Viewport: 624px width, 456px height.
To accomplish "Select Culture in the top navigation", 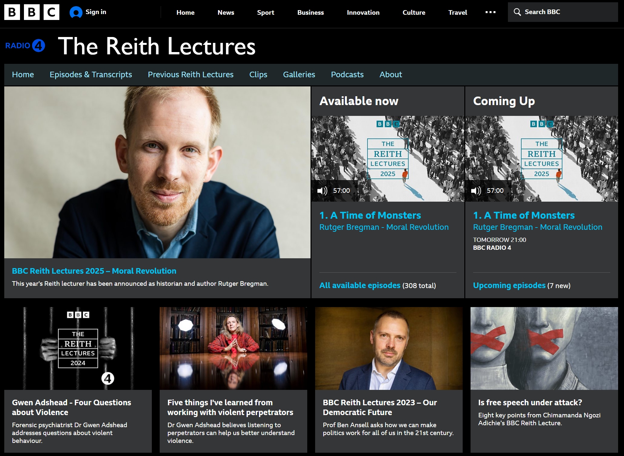I will click(x=414, y=12).
